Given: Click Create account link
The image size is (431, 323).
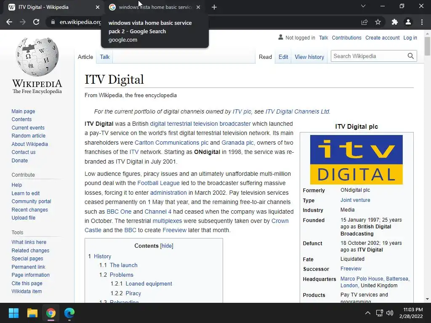Looking at the screenshot, I should coord(382,37).
